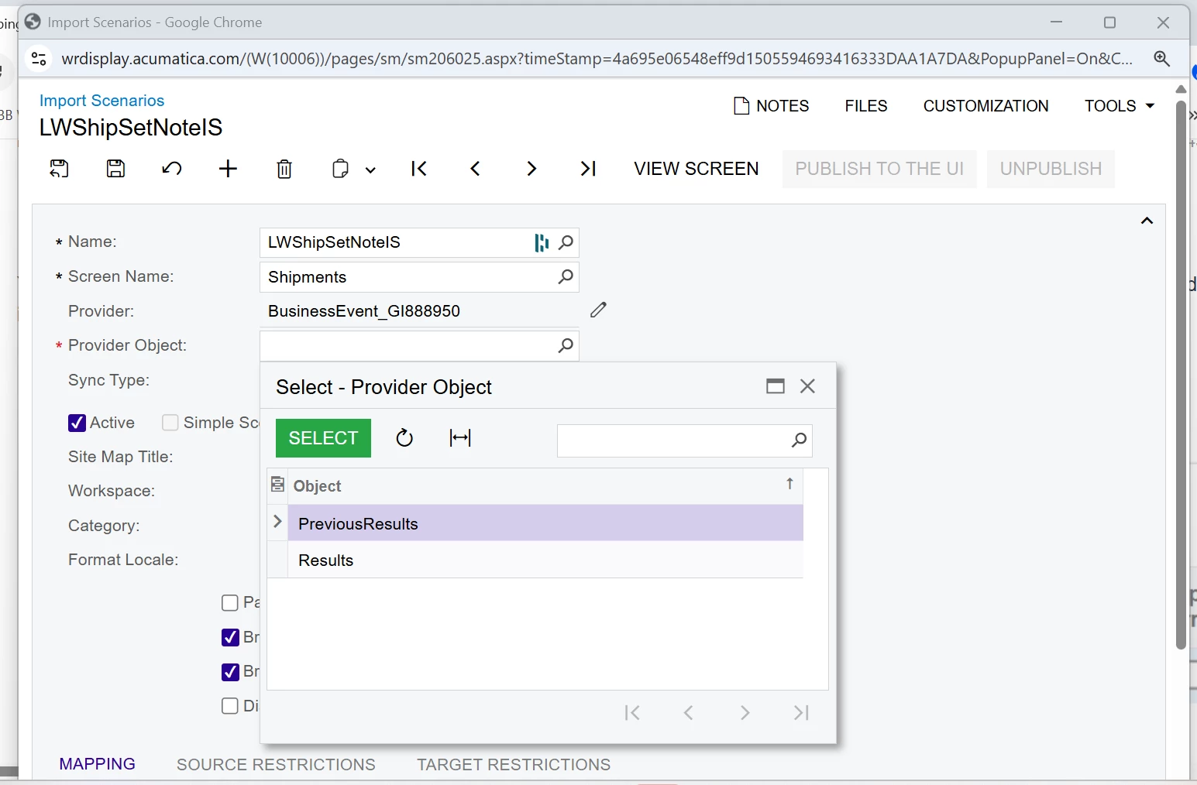Toggle the second checked Br checkbox
This screenshot has width=1197, height=785.
(230, 672)
